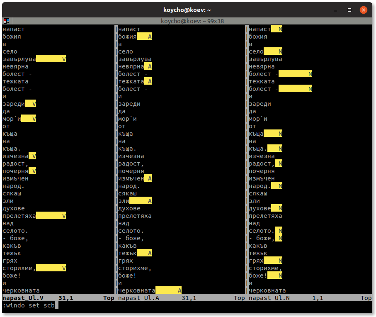Click the A tag beside 'тежката'

coord(150,81)
